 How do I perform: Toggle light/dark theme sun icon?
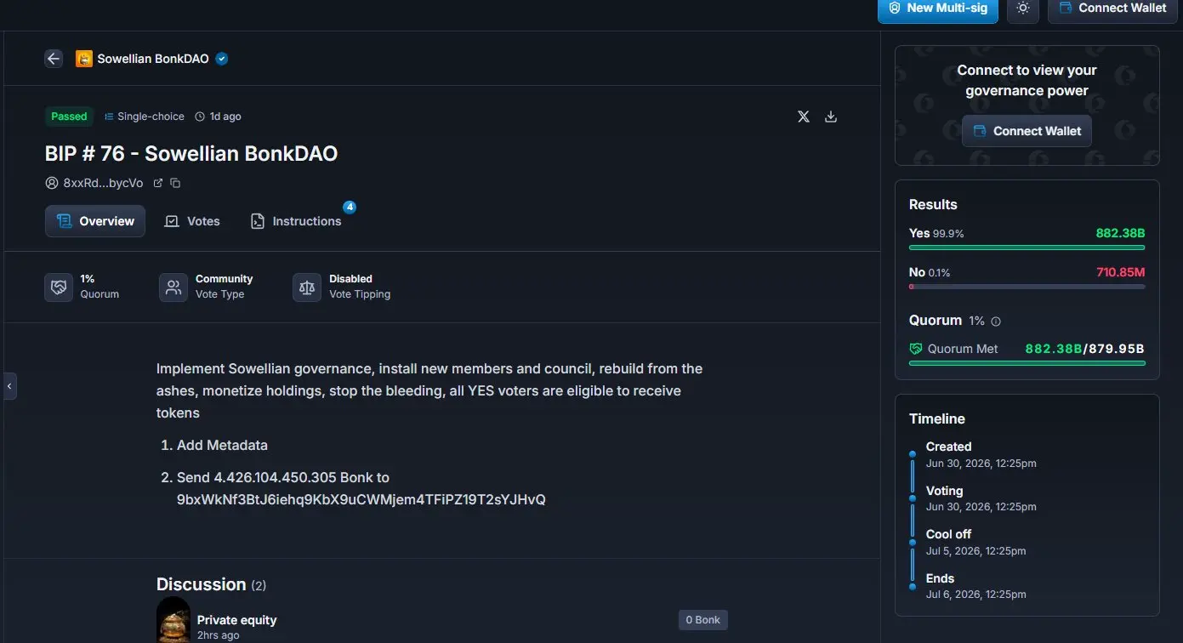tap(1023, 9)
